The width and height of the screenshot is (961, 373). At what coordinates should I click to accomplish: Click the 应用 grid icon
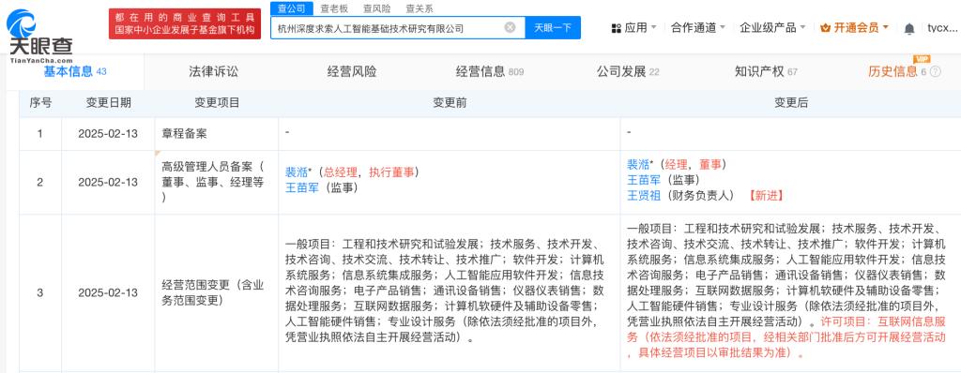point(617,28)
